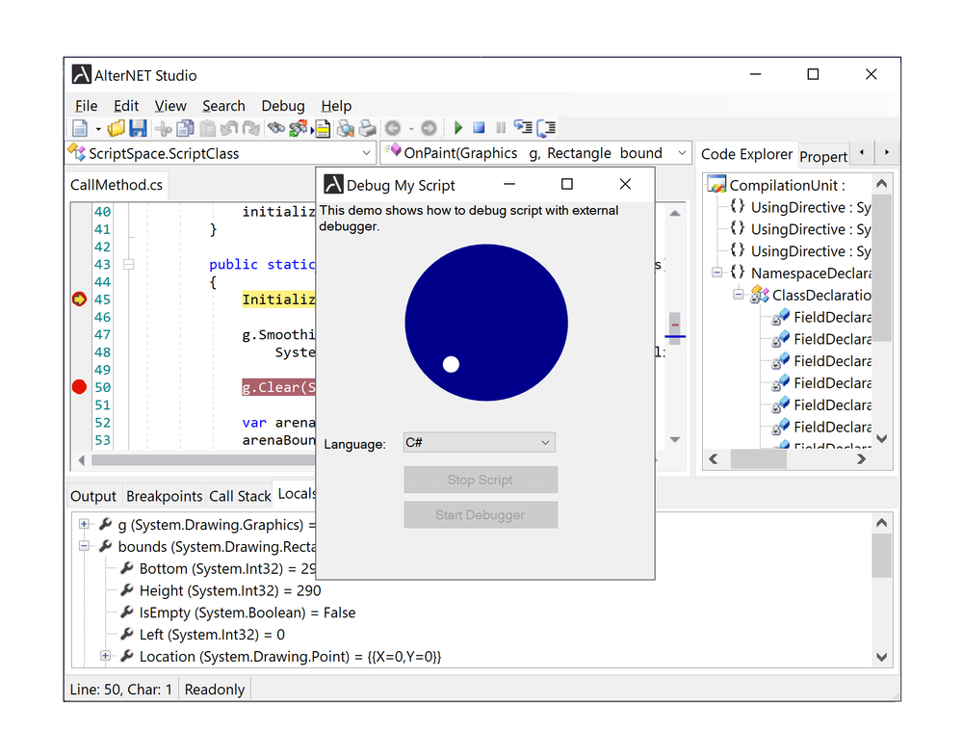Click the Cut scissors icon
The width and height of the screenshot is (963, 756).
point(164,128)
